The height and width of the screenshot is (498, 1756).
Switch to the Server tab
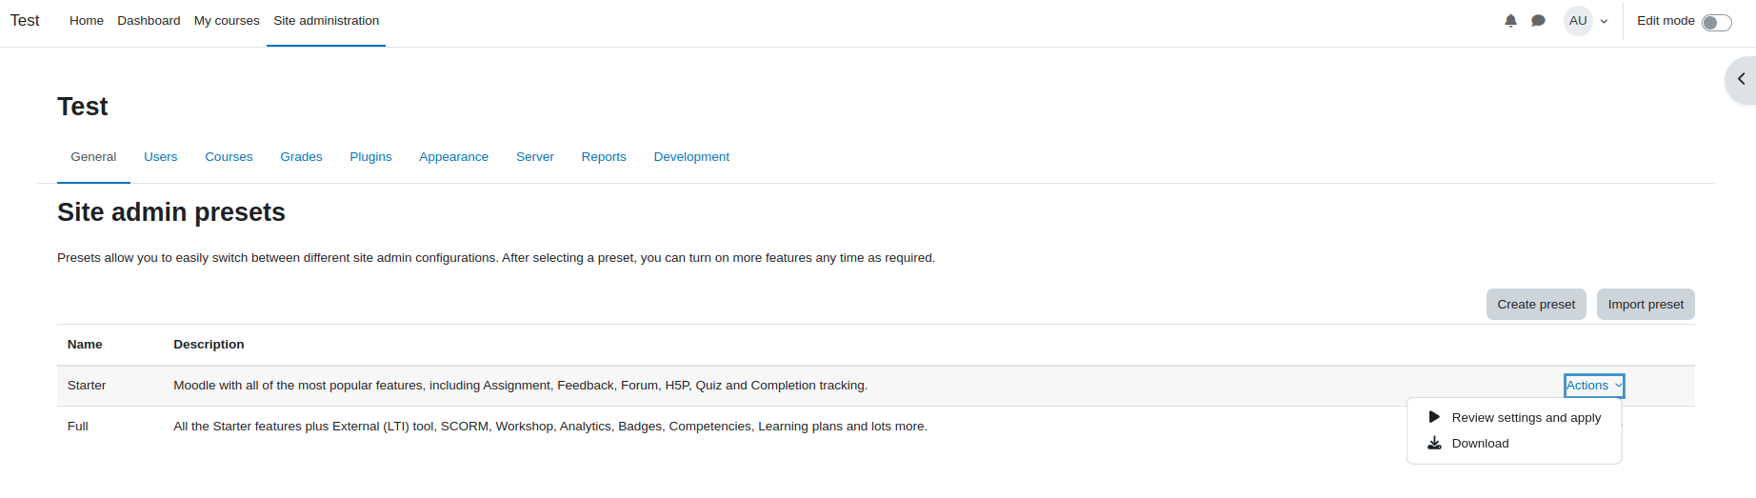(534, 157)
